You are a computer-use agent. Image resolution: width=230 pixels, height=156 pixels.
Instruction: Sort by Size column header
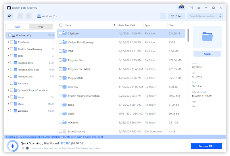pos(171,25)
